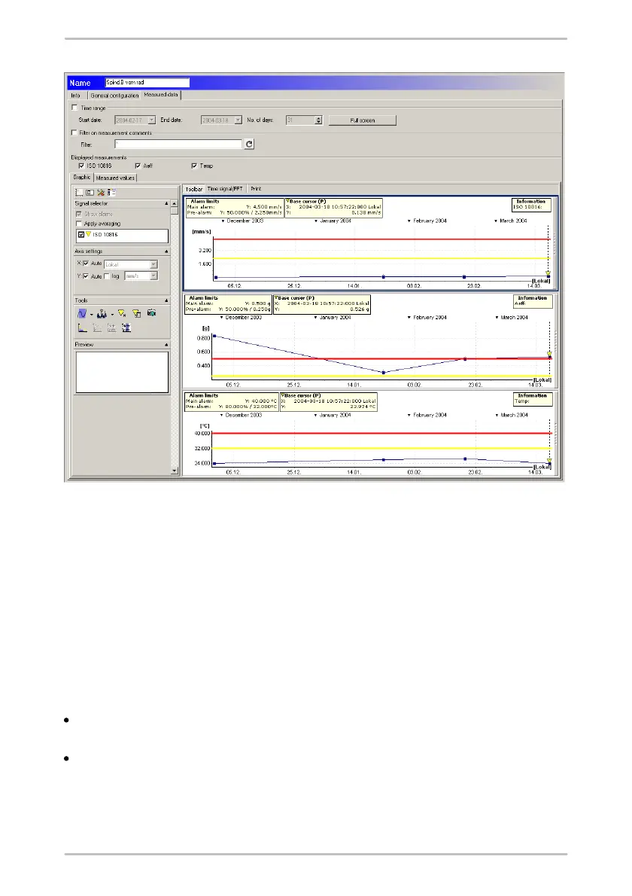Click the camera snapshot tool icon
The image size is (632, 896).
(151, 312)
